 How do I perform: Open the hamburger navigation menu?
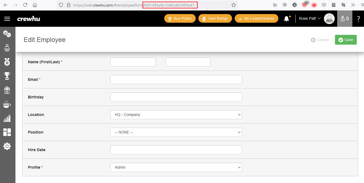pyautogui.click(x=7, y=19)
